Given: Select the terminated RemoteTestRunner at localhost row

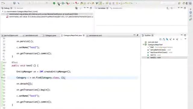Looking at the screenshot, I should [x=47, y=14].
